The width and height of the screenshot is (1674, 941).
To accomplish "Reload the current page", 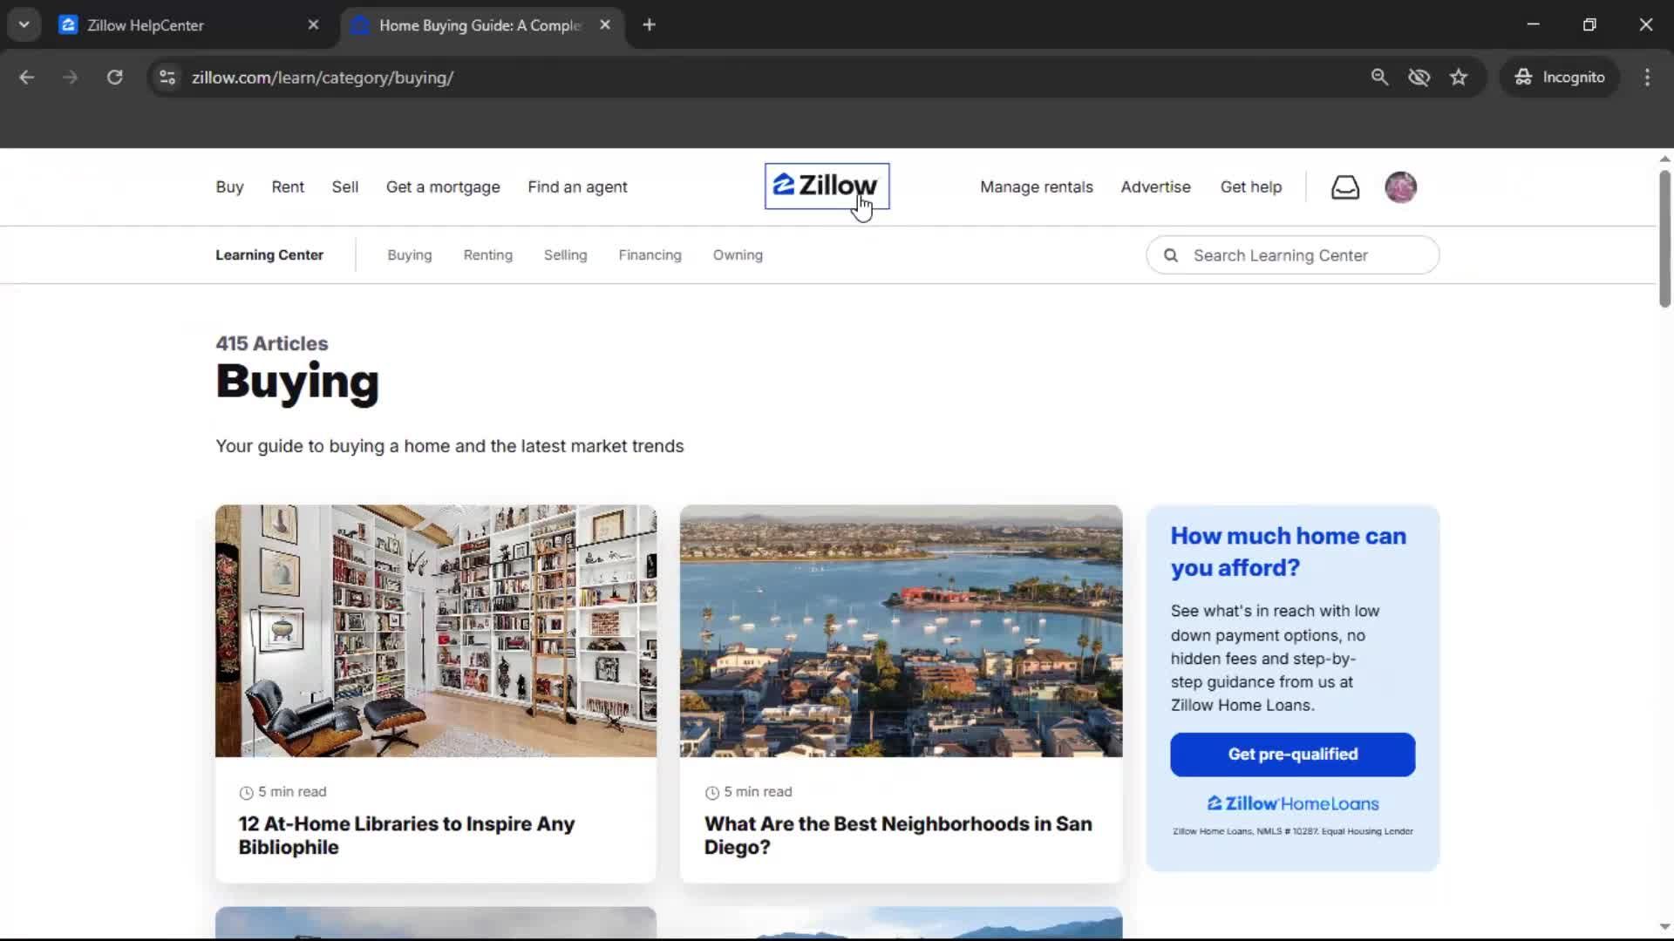I will pyautogui.click(x=114, y=77).
